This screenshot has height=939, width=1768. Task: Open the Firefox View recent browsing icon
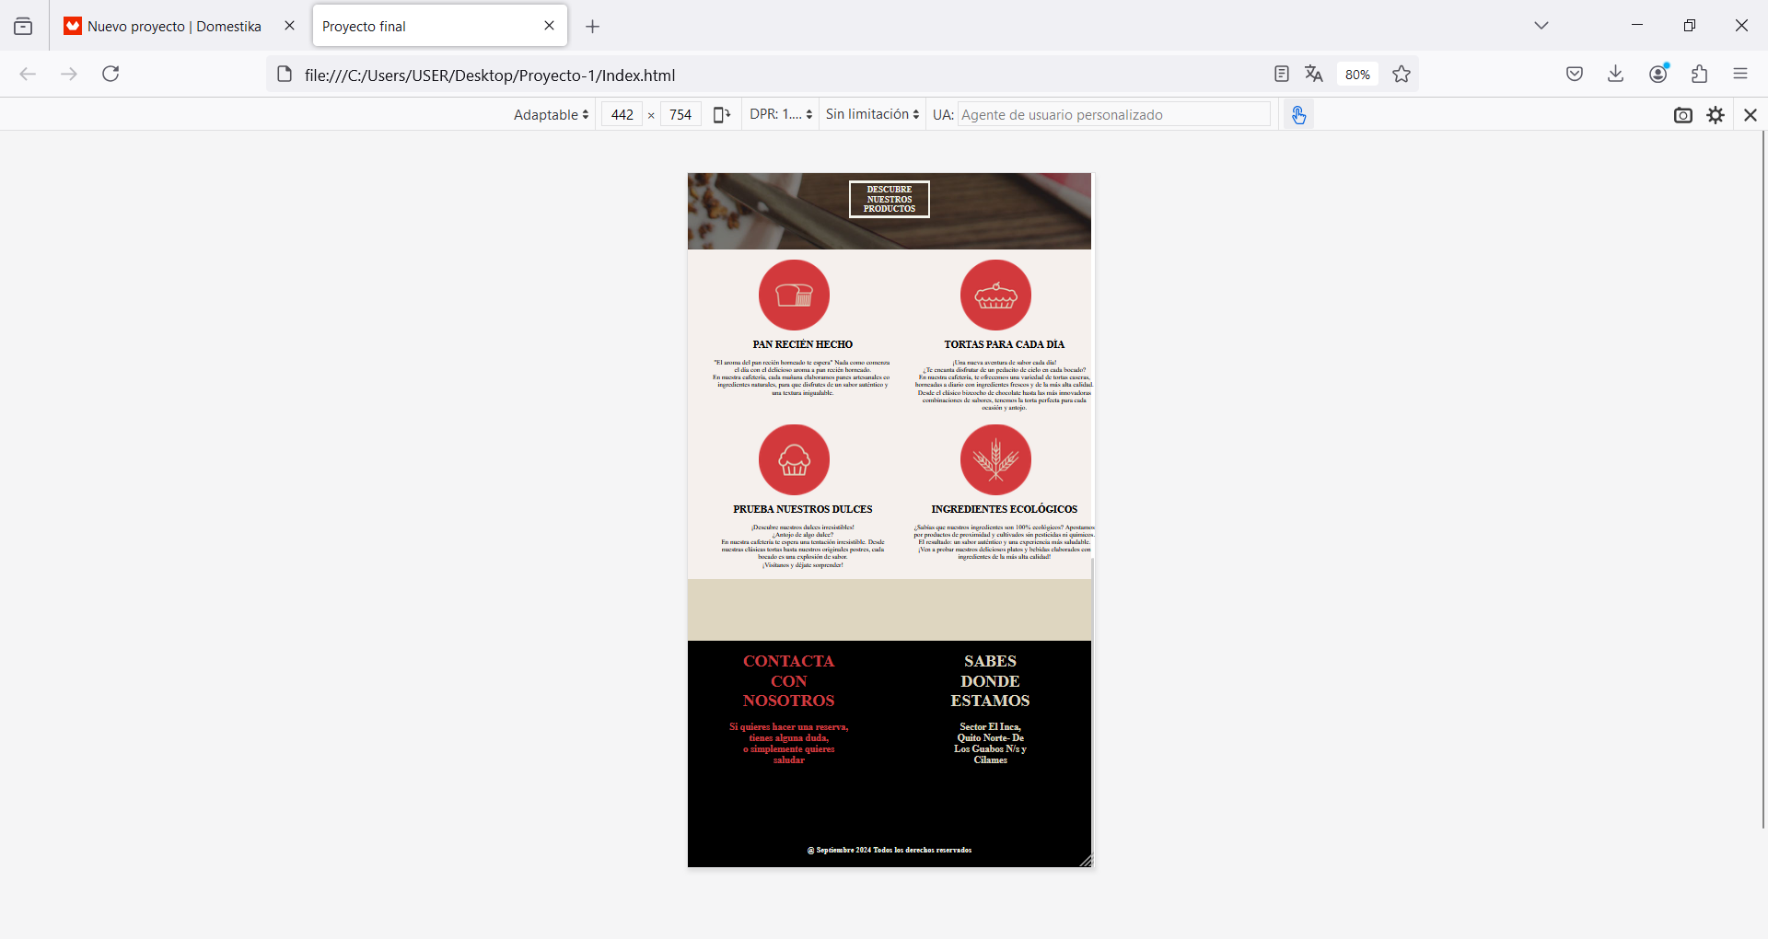click(x=23, y=27)
